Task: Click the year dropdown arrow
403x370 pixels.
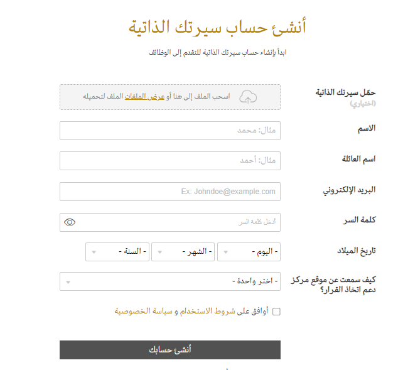Action: point(94,252)
